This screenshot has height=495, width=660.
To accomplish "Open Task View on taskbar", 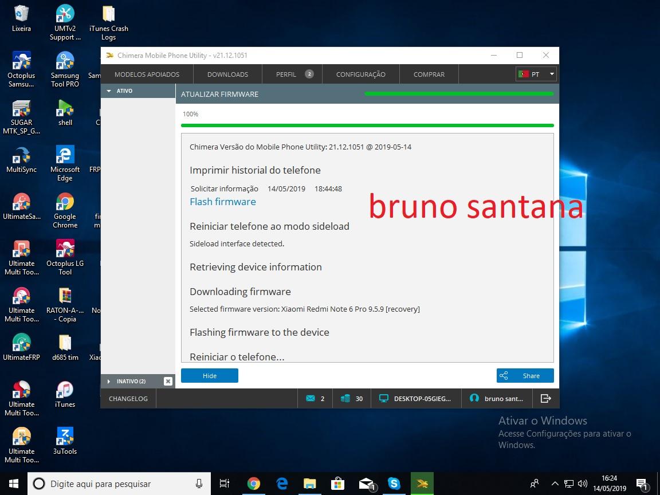I will [x=225, y=484].
